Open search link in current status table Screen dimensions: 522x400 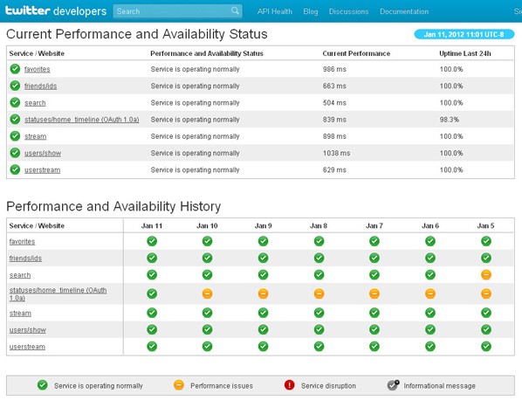click(x=35, y=103)
